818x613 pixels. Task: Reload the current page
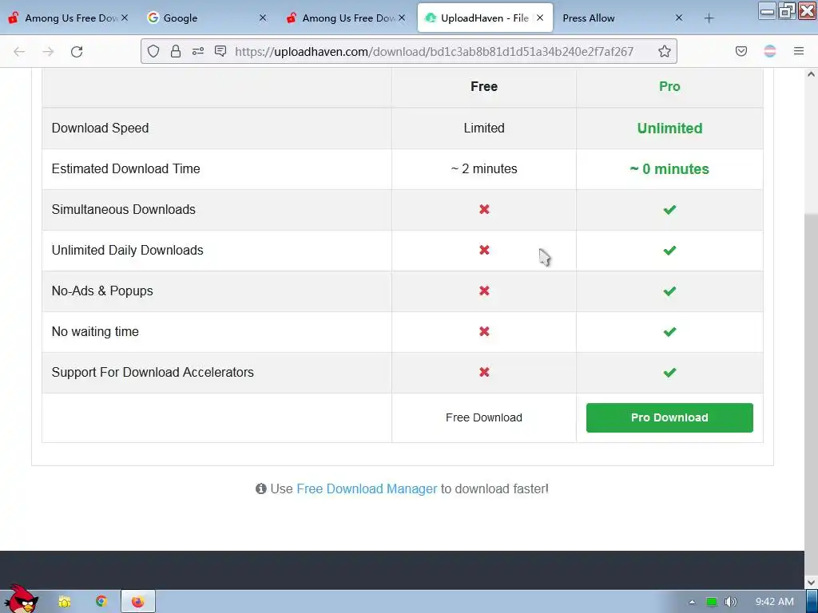pos(77,51)
